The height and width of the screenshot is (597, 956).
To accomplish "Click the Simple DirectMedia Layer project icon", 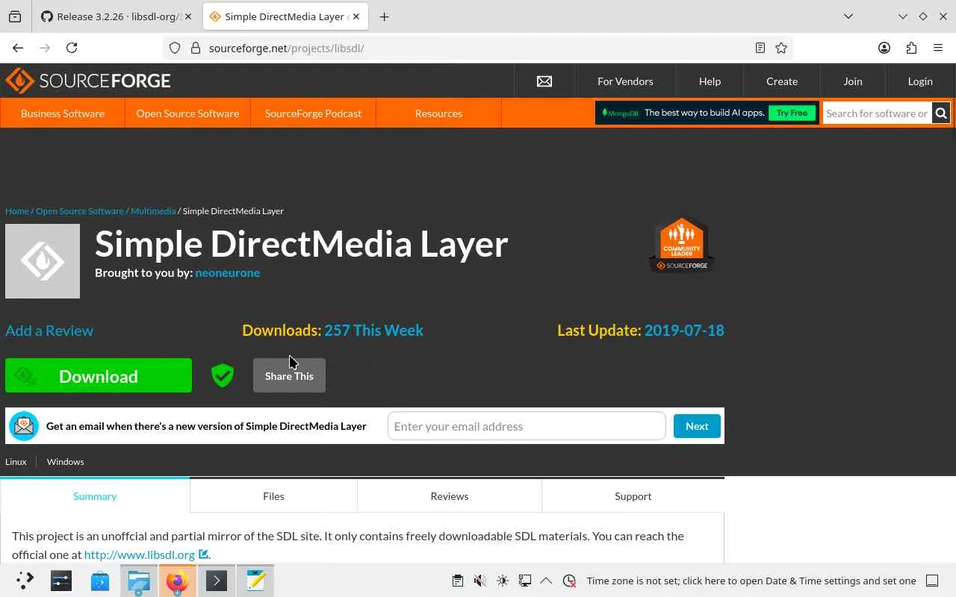I will pos(43,261).
